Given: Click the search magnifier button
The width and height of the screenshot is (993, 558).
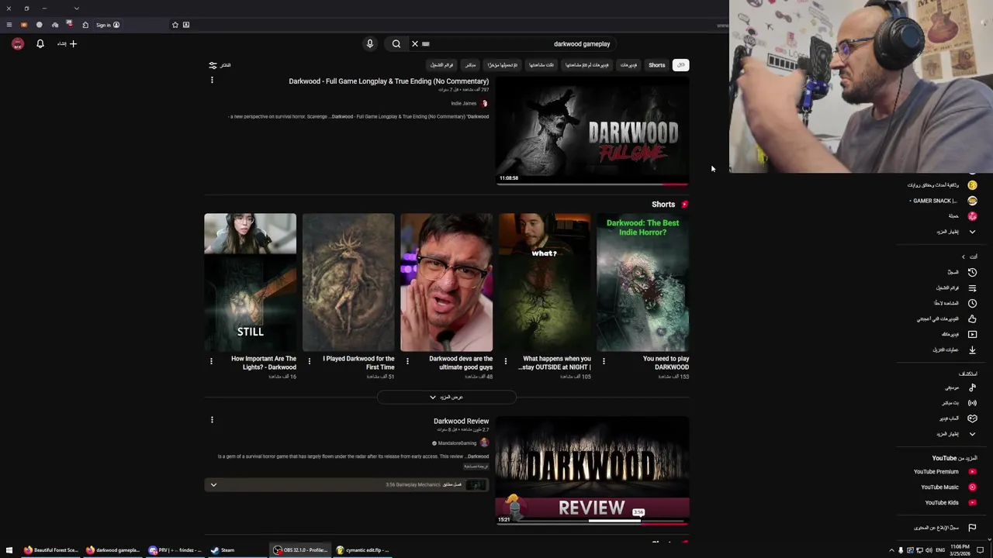Looking at the screenshot, I should pyautogui.click(x=396, y=44).
